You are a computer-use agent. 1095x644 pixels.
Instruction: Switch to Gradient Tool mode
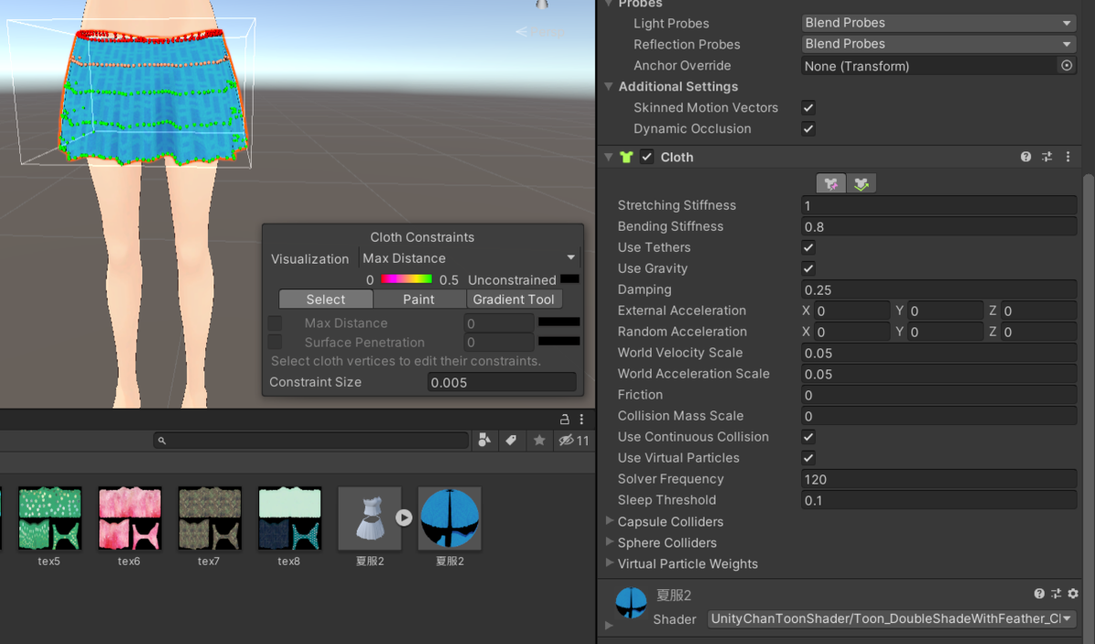[x=514, y=299]
